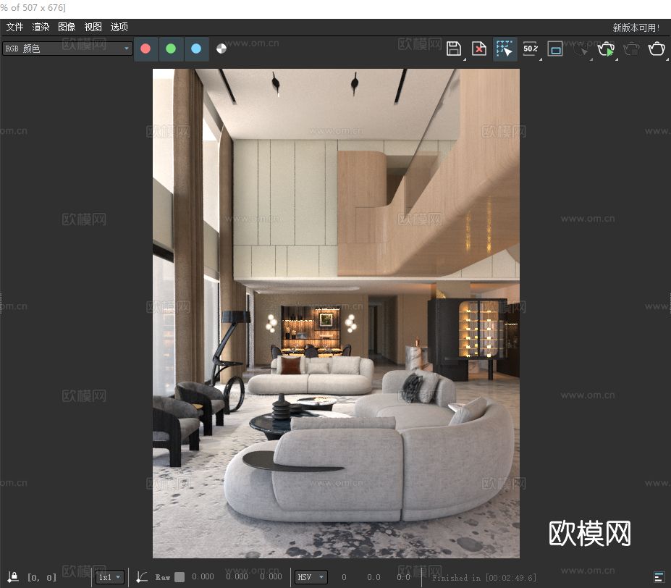Click the pin icon at the bottom-left corner
Viewport: 671px width, 588px height.
[x=13, y=576]
